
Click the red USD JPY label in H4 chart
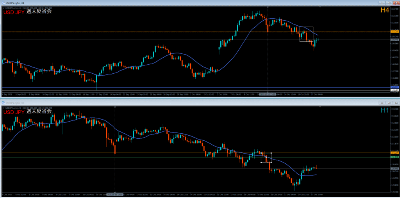(14, 12)
